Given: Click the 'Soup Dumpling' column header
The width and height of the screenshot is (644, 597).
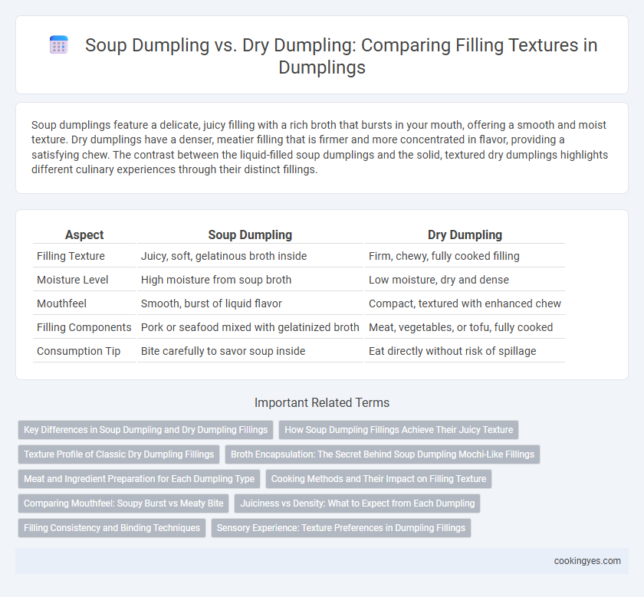Looking at the screenshot, I should (x=250, y=235).
